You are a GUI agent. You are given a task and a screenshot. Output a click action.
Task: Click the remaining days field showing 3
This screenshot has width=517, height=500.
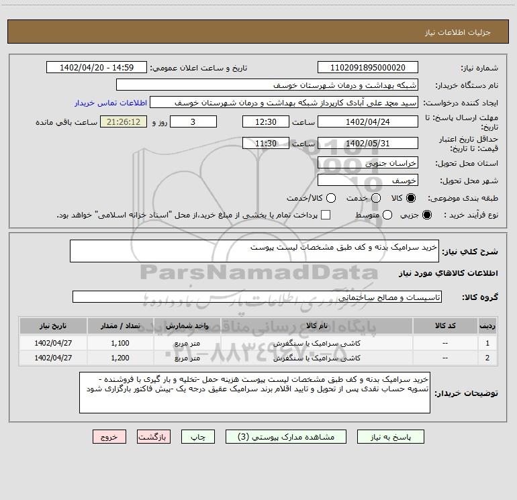(x=193, y=121)
